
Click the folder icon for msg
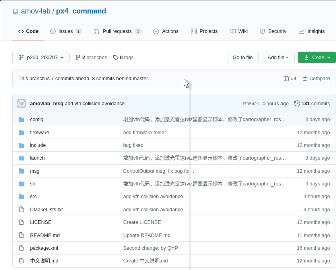pos(21,171)
